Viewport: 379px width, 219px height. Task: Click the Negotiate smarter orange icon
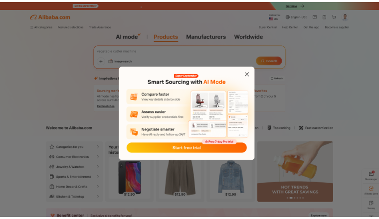(134, 132)
